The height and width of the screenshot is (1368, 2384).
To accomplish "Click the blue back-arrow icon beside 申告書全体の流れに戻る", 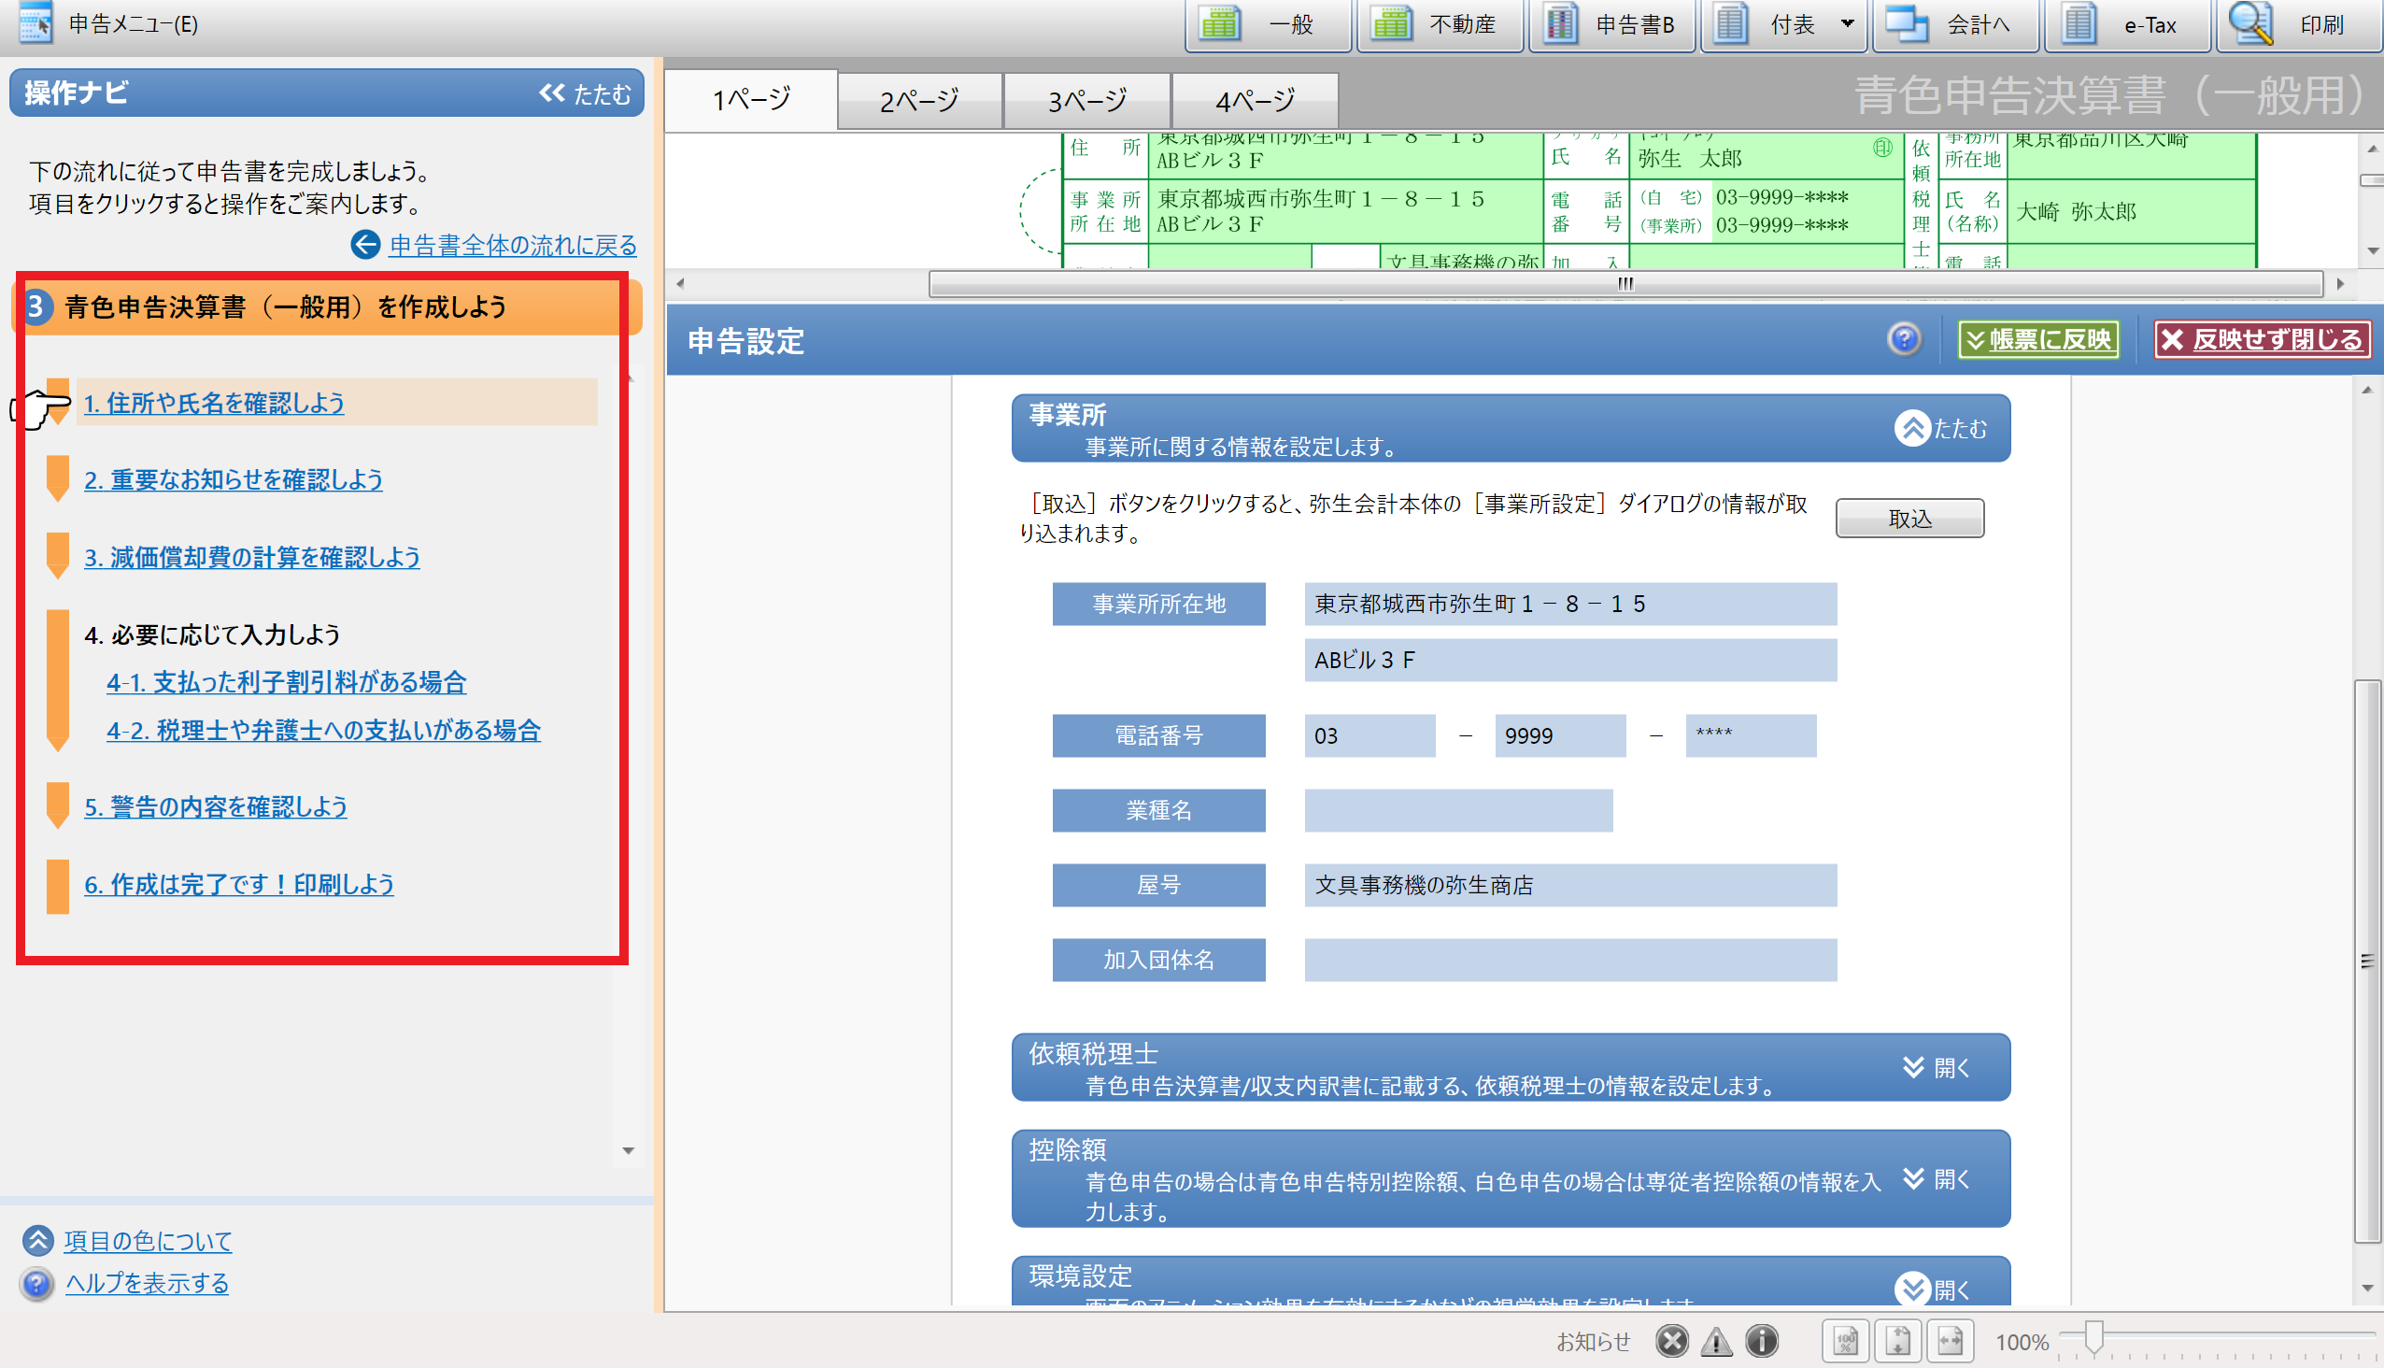I will [365, 245].
